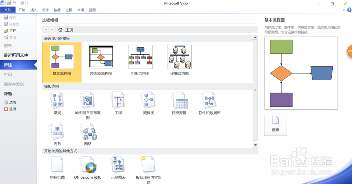Open the quick access toolbar dropdown
Image resolution: width=352 pixels, height=184 pixels.
[27, 3]
